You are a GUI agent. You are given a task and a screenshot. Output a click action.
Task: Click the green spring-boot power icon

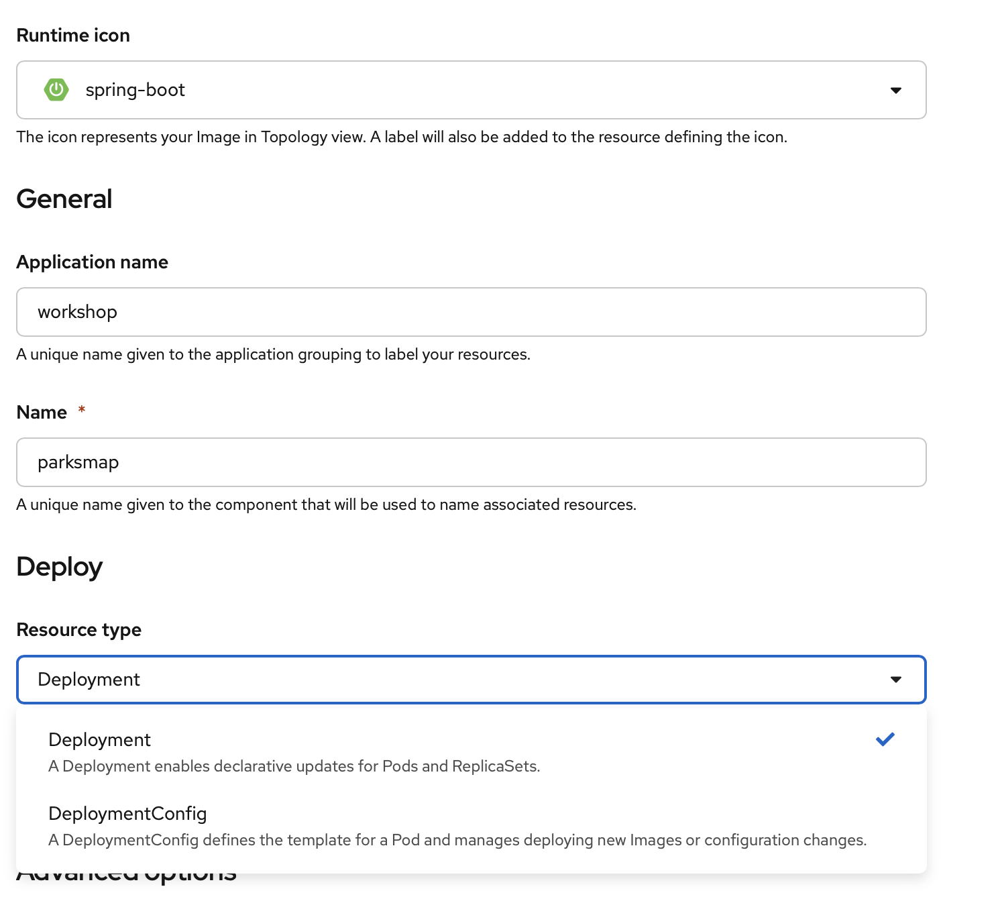click(x=56, y=90)
